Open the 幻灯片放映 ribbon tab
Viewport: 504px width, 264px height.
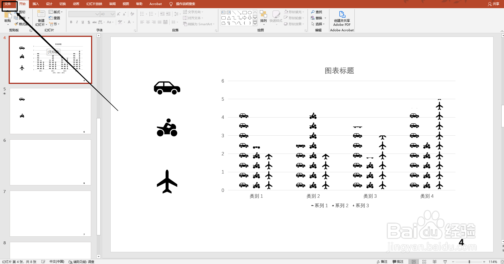tap(94, 4)
